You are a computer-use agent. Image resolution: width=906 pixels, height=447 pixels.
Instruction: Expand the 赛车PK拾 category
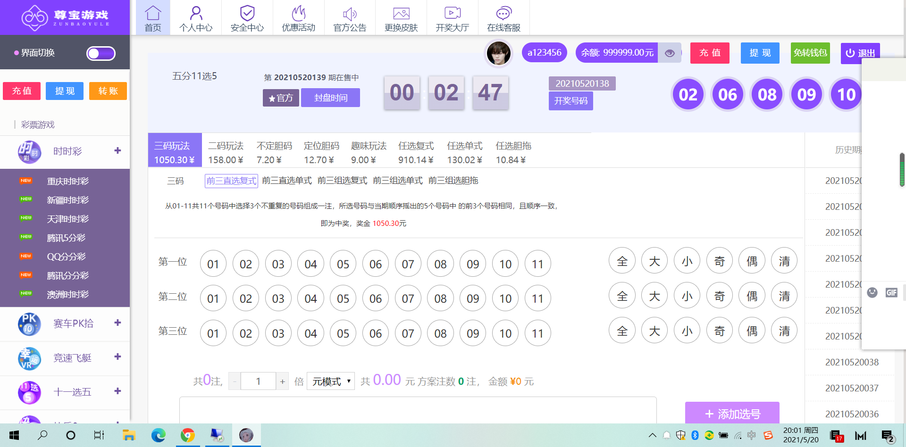117,323
